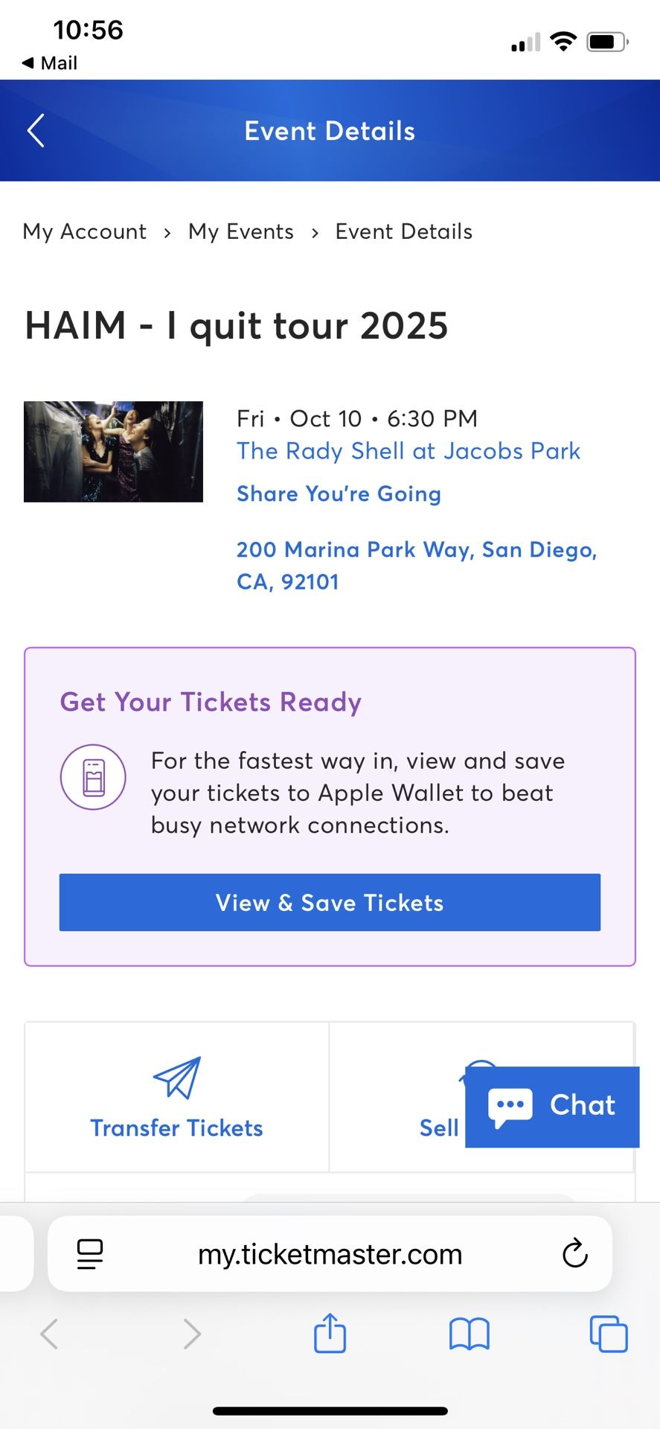The width and height of the screenshot is (660, 1429).
Task: Tap the ticket phone icon in purple circle
Action: 93,777
